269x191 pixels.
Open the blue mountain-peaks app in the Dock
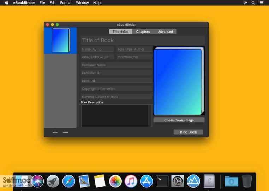[x=193, y=181]
